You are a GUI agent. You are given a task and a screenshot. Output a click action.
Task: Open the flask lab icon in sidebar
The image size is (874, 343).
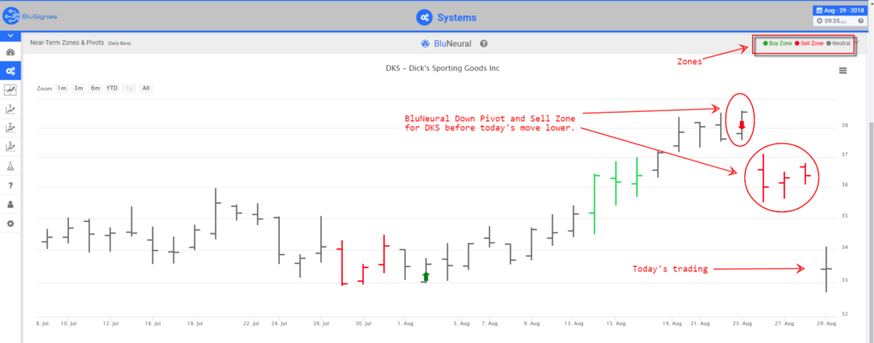point(10,166)
